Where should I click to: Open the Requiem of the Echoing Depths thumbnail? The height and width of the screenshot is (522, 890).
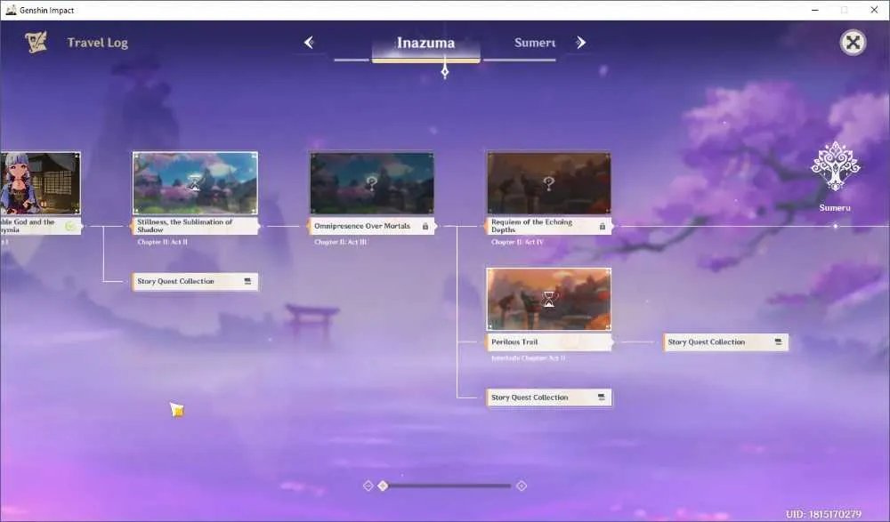(x=549, y=183)
